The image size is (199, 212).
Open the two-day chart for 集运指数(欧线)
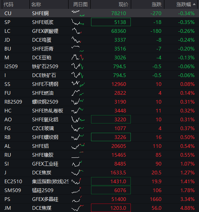(76, 181)
